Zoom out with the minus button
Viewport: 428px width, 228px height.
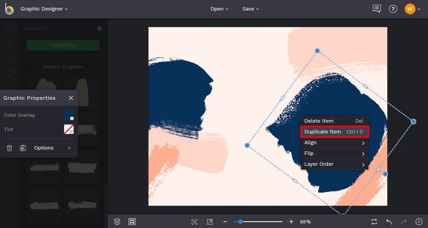tap(225, 222)
